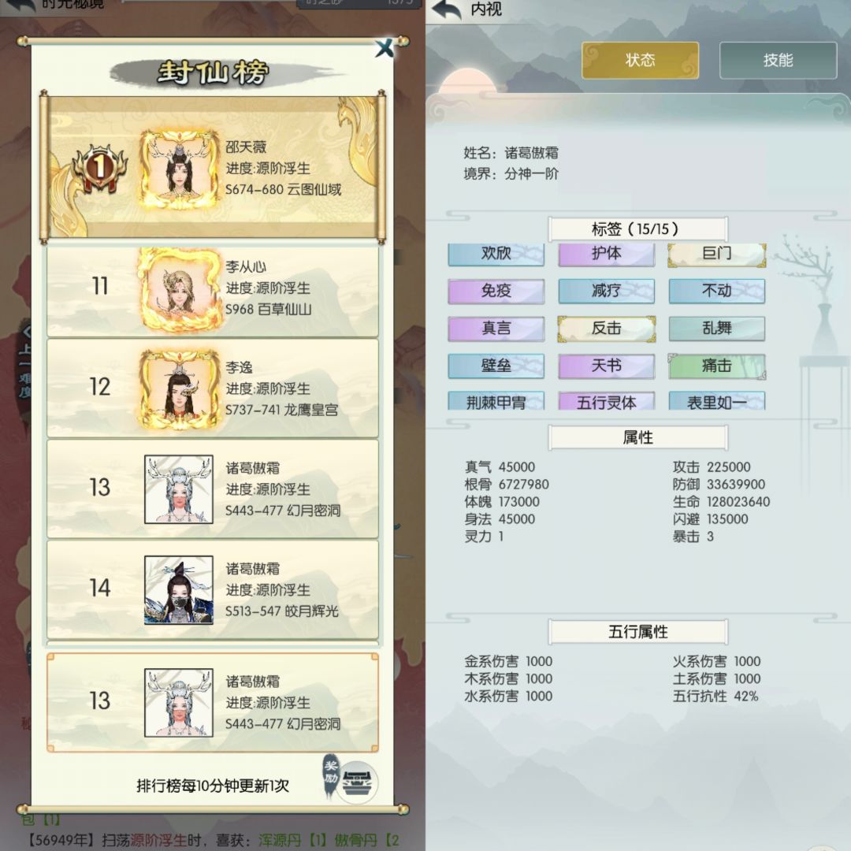Screen dimensions: 851x851
Task: Switch to the 技能 tab
Action: pos(779,60)
